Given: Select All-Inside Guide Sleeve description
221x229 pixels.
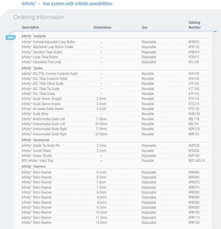Looking at the screenshot, I should click(43, 109).
